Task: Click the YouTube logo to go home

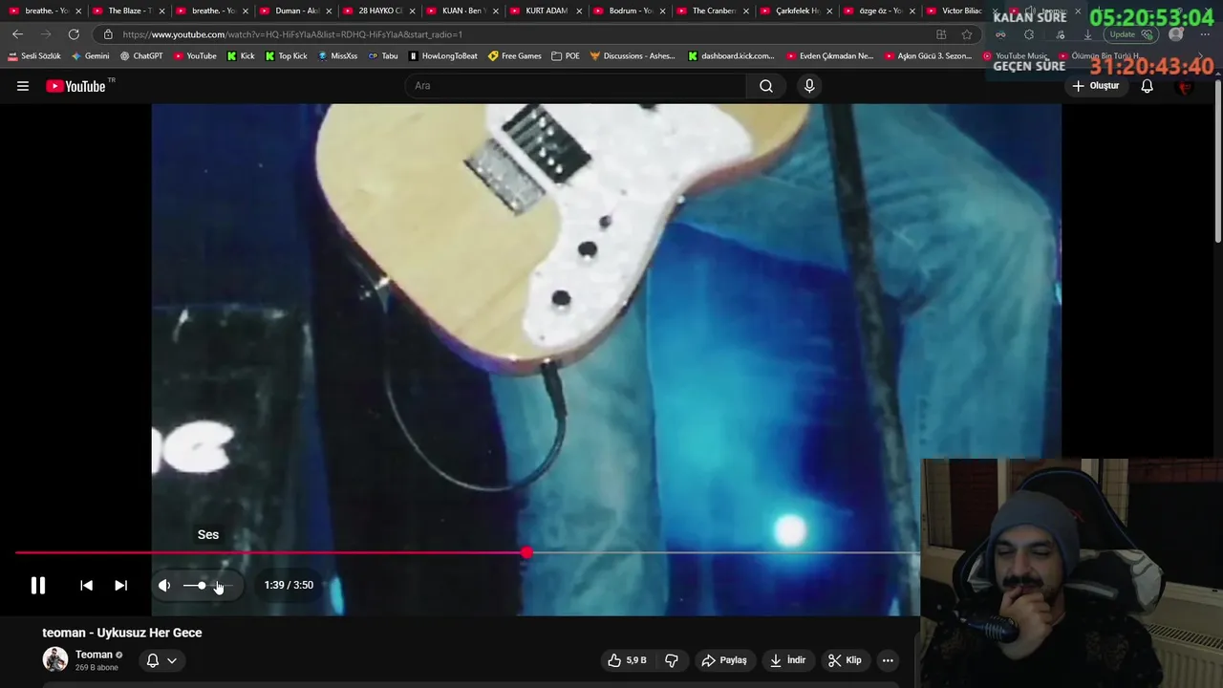Action: pyautogui.click(x=75, y=86)
